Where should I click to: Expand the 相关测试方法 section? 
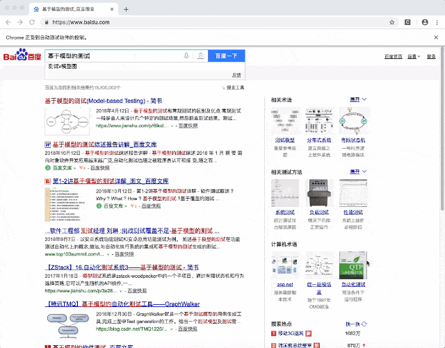[x=358, y=172]
